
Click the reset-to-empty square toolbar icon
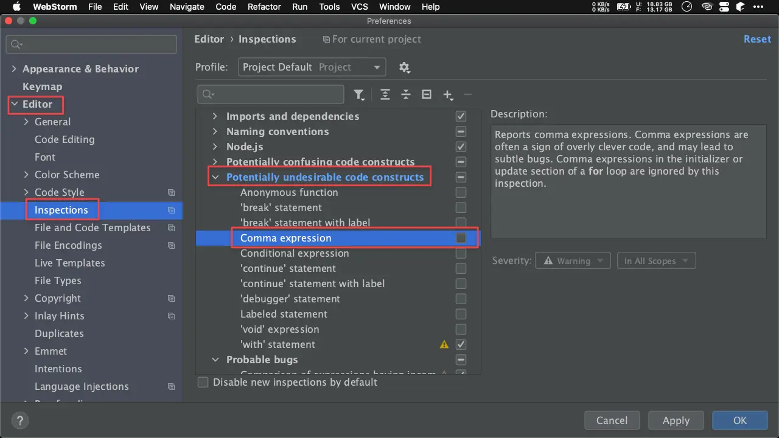click(x=427, y=95)
